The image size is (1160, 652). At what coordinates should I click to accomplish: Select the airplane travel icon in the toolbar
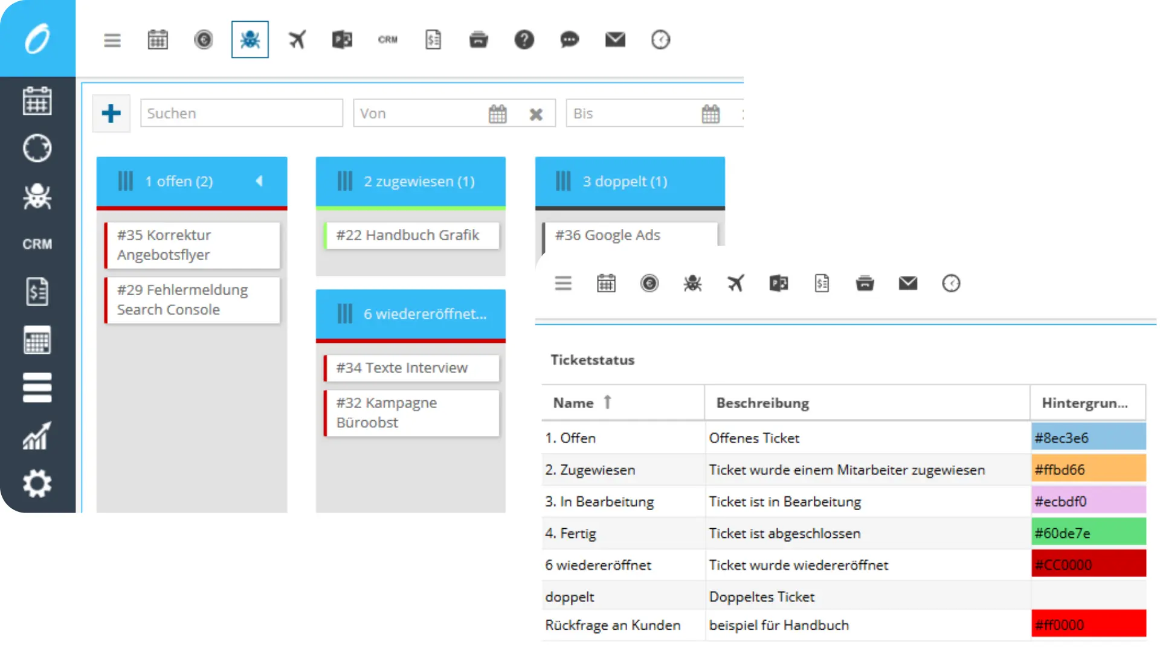coord(297,39)
